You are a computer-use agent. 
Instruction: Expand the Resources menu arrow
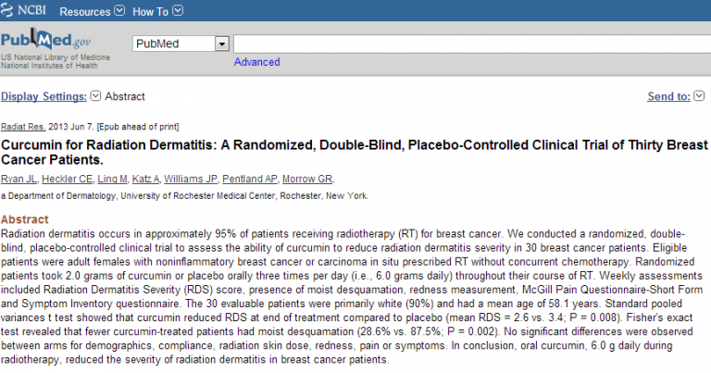click(119, 10)
